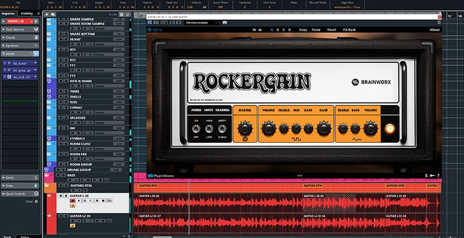
Task: Click the clean channel Volume knob
Action: tap(370, 129)
